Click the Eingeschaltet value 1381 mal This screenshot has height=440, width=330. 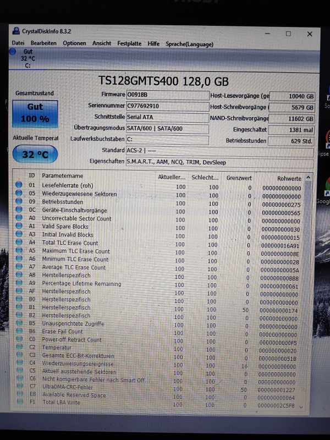(x=291, y=130)
